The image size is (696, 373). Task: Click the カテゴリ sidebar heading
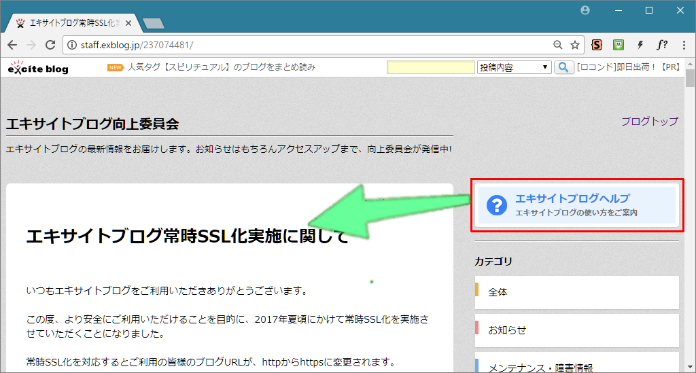point(493,262)
